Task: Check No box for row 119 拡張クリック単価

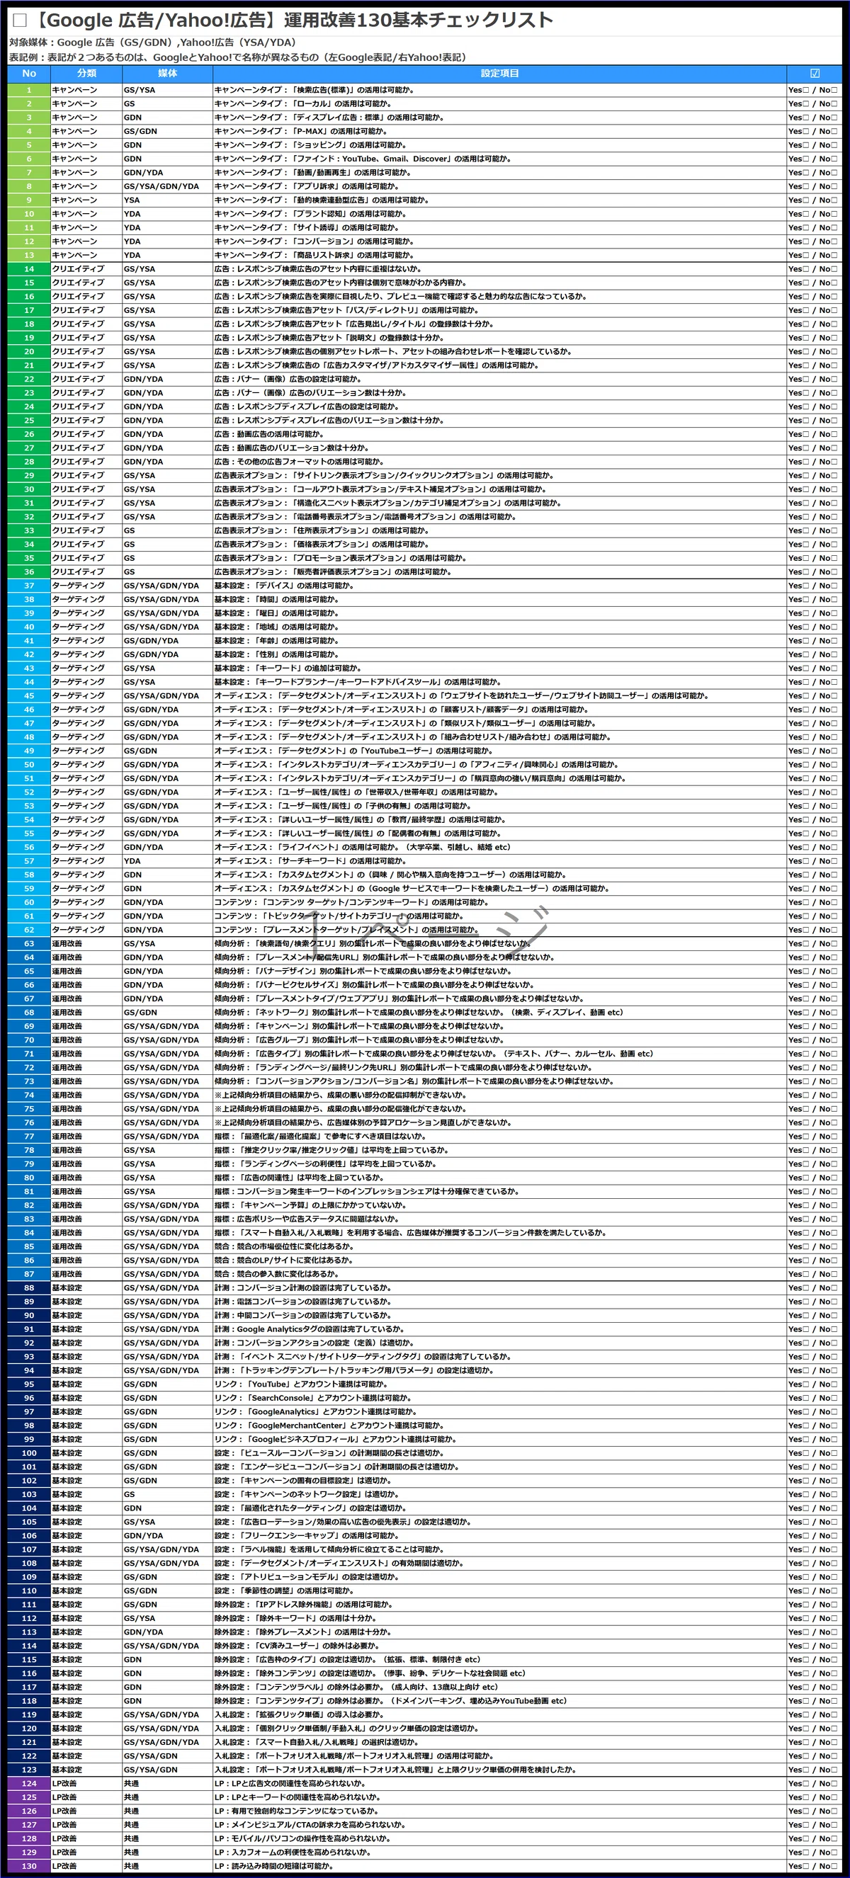Action: tap(834, 1714)
